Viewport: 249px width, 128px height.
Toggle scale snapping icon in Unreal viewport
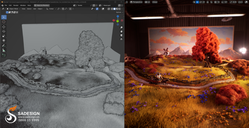tap(231, 2)
